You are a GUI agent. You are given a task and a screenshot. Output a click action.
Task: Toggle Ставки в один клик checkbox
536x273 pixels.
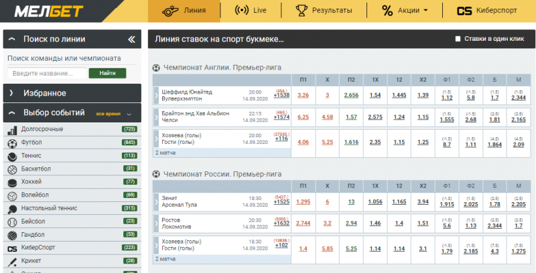click(x=458, y=39)
